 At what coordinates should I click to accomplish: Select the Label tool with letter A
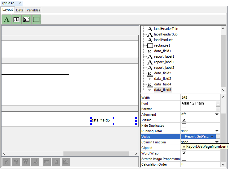coord(6,19)
